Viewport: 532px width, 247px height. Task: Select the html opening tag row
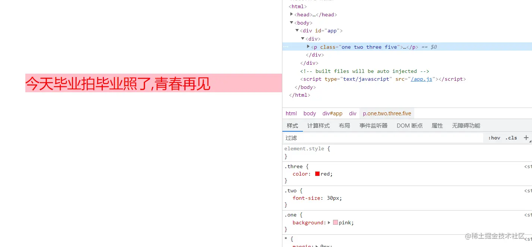298,6
